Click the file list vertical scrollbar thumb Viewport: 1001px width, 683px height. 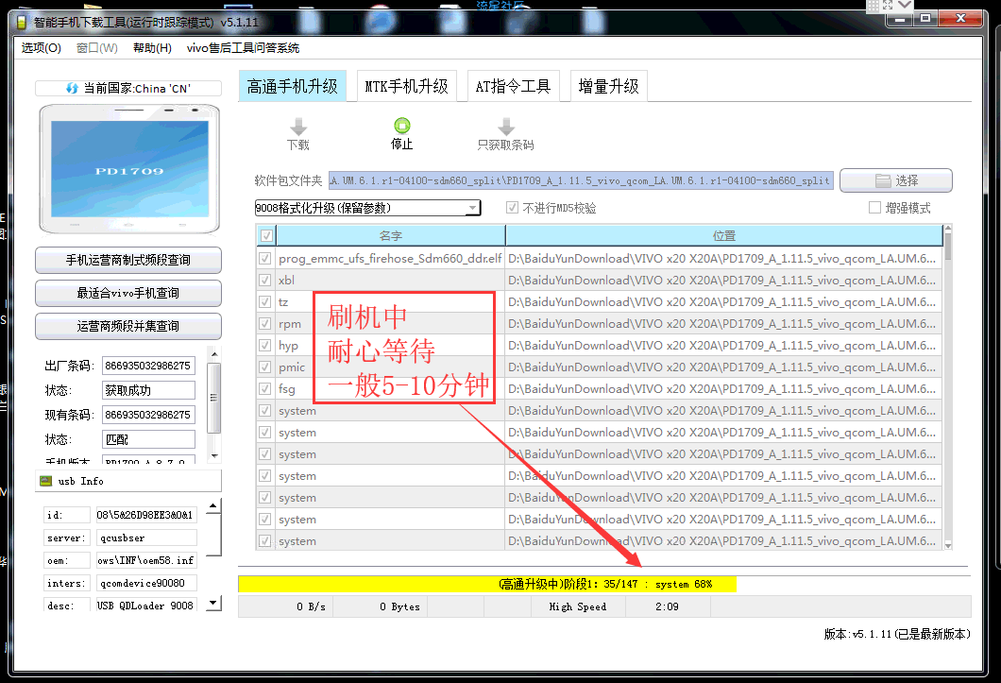948,245
